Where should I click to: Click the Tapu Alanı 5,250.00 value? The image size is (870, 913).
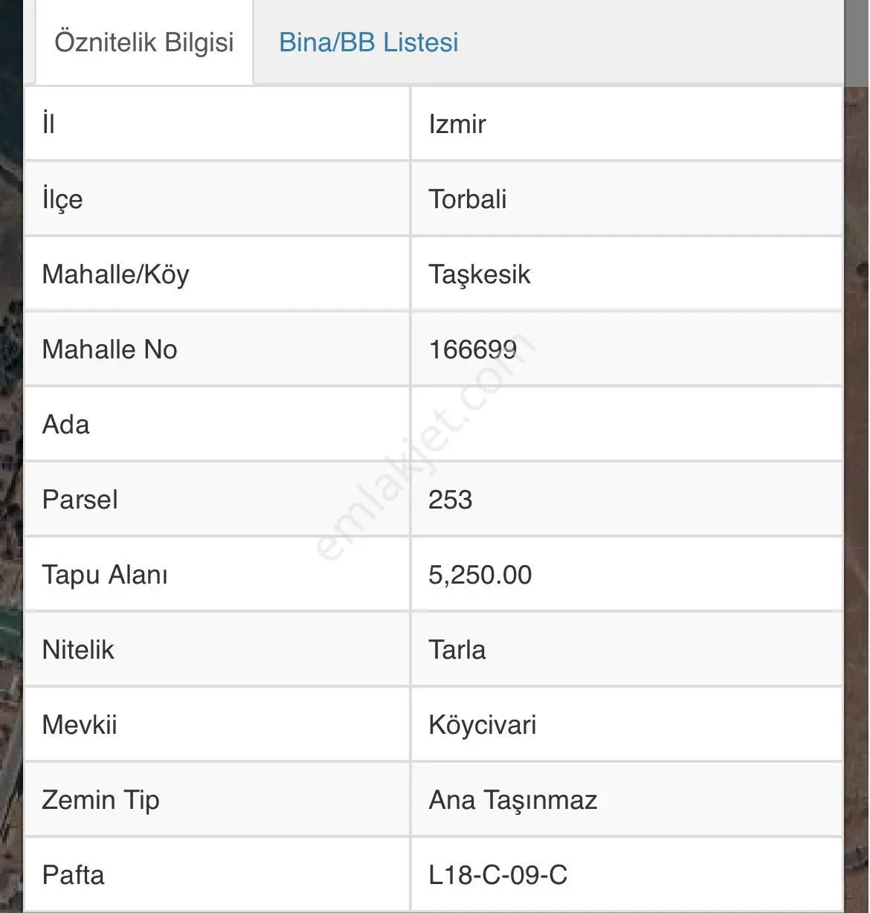coord(480,575)
